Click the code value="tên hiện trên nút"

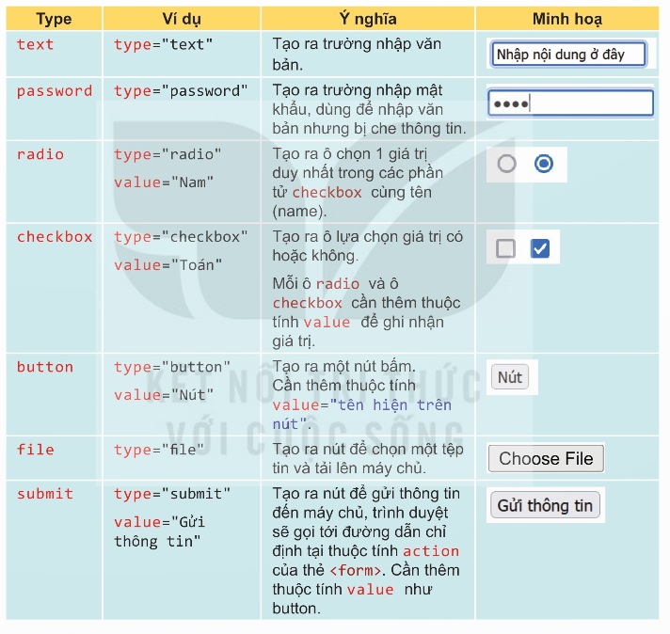tap(362, 415)
